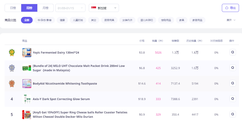Select the 周榜 weekly ranking tab
The image size is (242, 121).
pos(29,8)
